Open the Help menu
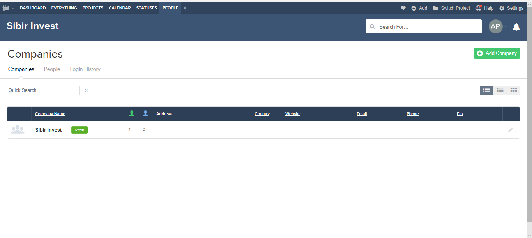 pyautogui.click(x=485, y=8)
